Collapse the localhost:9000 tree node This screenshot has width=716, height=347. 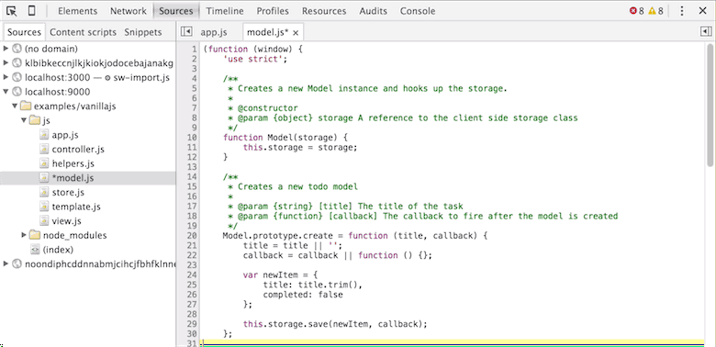coord(6,92)
